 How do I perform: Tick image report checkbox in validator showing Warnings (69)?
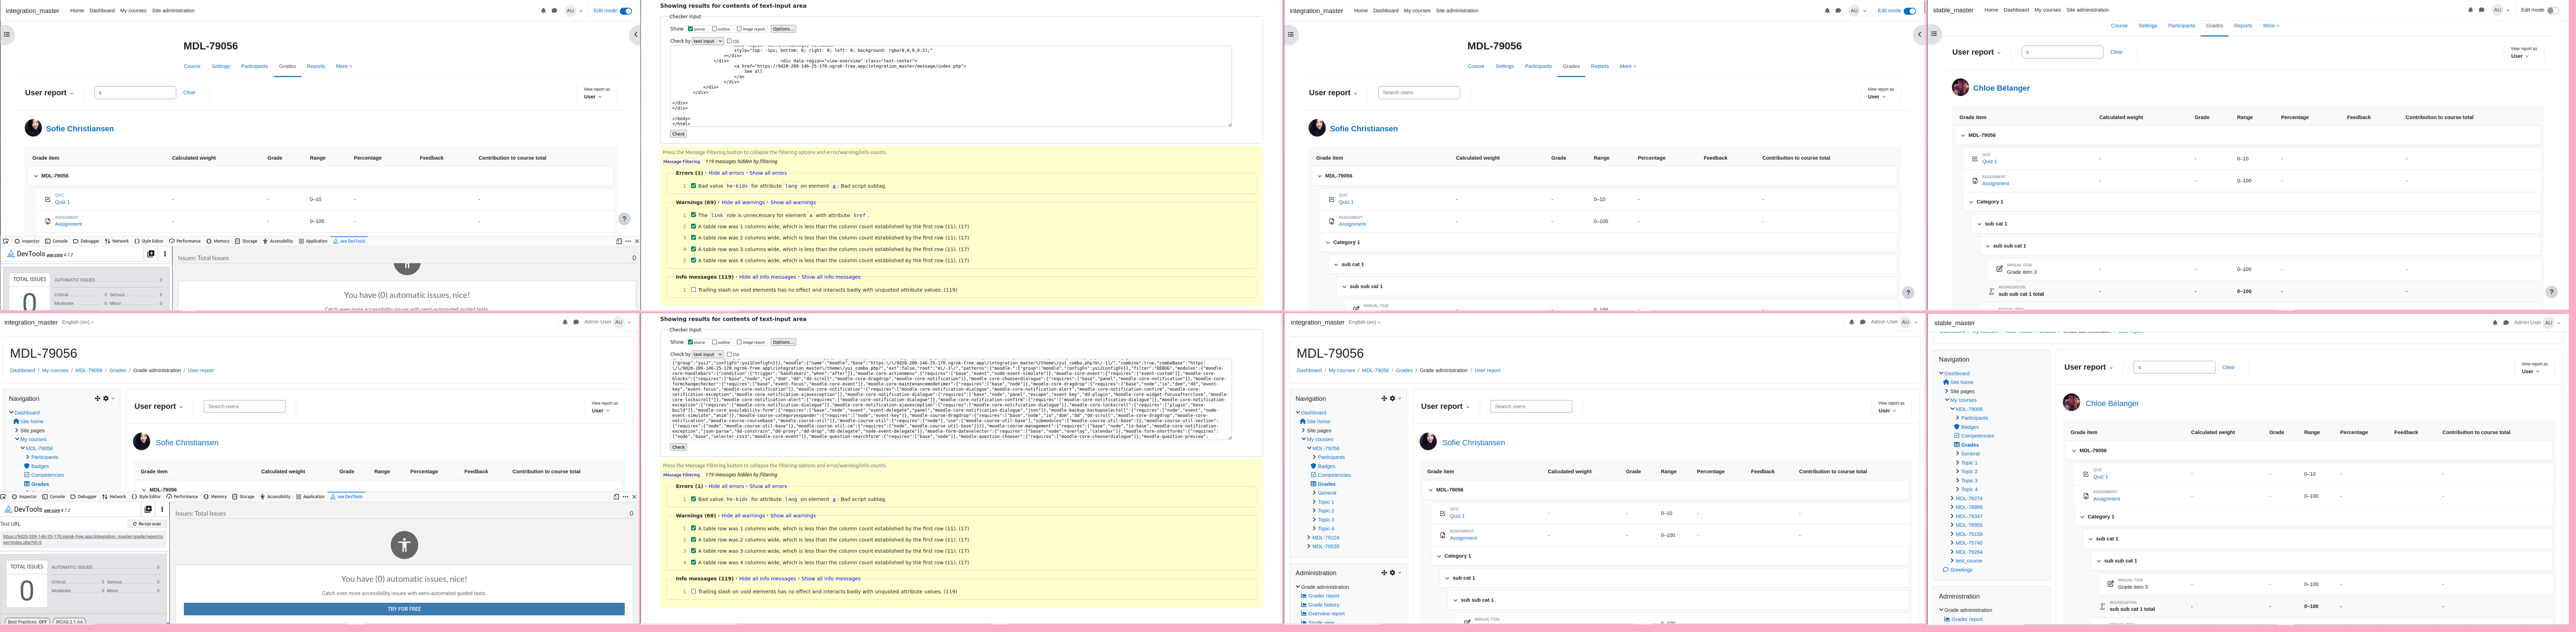pyautogui.click(x=739, y=29)
